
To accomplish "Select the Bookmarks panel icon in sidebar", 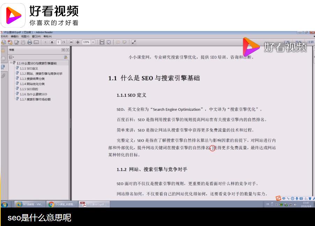I will (3, 67).
